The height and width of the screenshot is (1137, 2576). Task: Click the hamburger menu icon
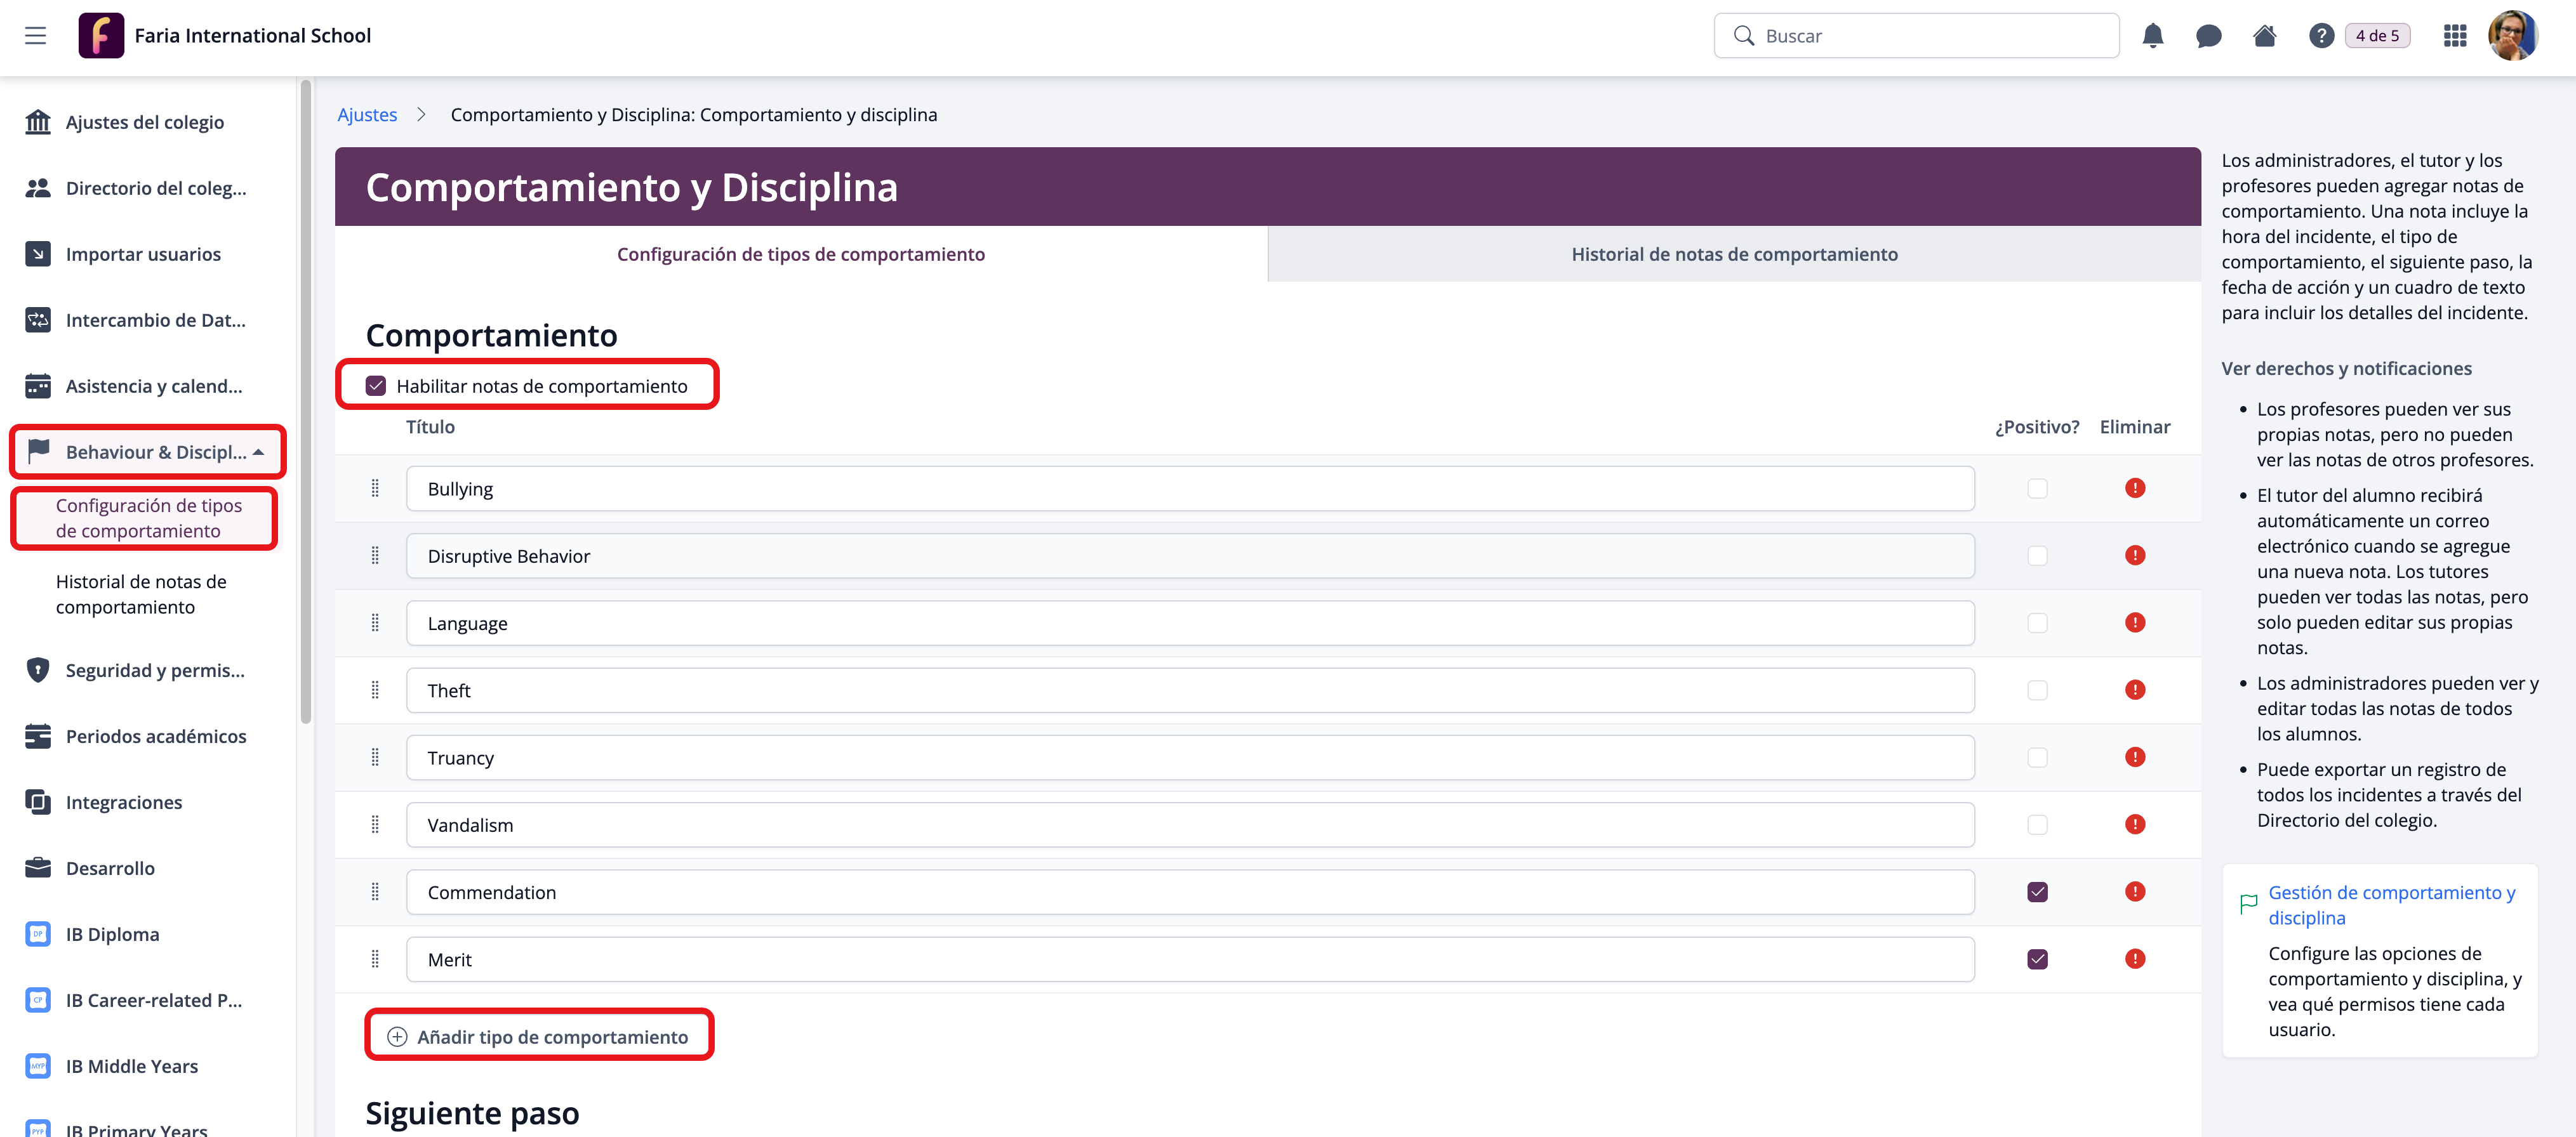pyautogui.click(x=36, y=36)
